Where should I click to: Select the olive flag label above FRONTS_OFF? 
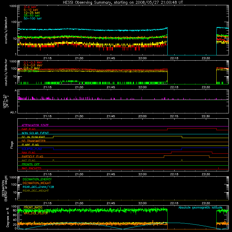(x=28, y=160)
